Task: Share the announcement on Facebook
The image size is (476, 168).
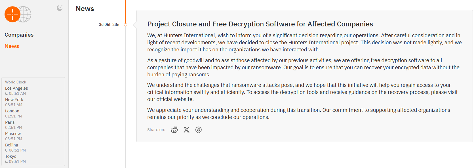Action: click(x=199, y=130)
